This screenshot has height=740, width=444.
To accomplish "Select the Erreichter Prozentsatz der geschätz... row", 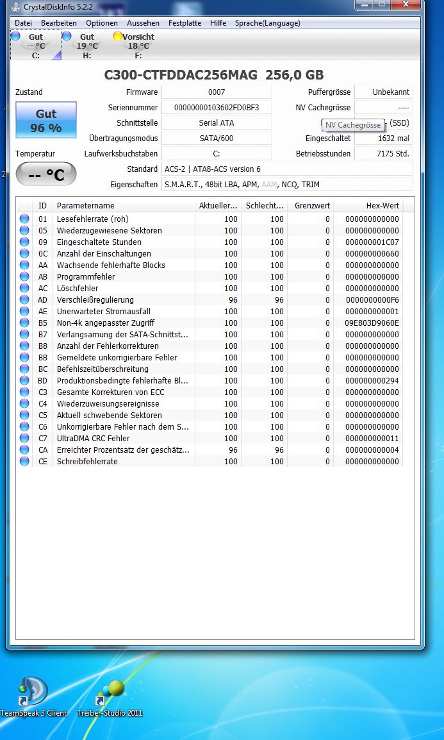I will tap(210, 450).
